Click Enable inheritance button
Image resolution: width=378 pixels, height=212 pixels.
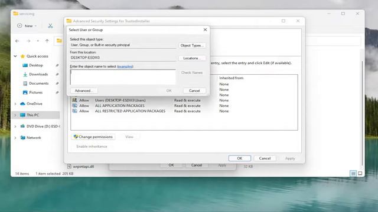pyautogui.click(x=92, y=147)
